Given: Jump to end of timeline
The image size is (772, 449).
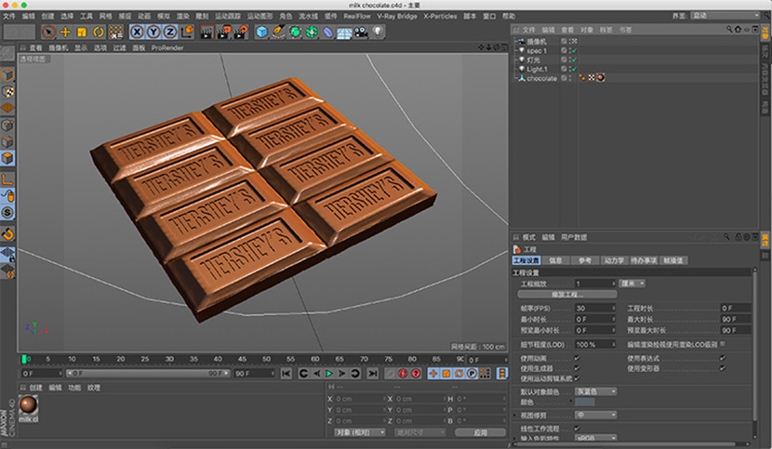Looking at the screenshot, I should click(x=373, y=374).
